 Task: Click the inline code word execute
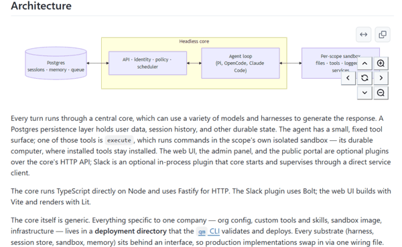[119, 140]
